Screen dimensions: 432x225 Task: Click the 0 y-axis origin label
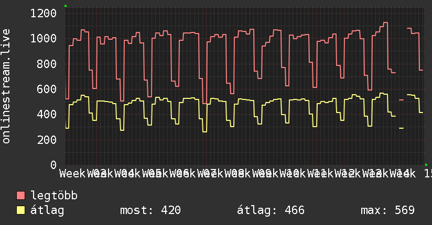click(53, 165)
